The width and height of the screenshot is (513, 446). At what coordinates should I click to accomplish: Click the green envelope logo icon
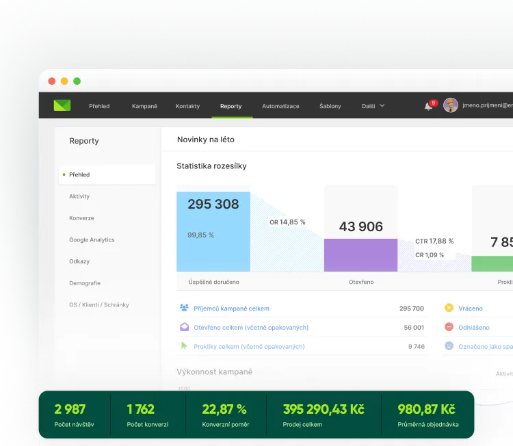coord(62,105)
